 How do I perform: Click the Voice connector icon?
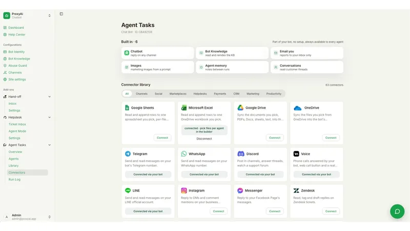tap(296, 153)
